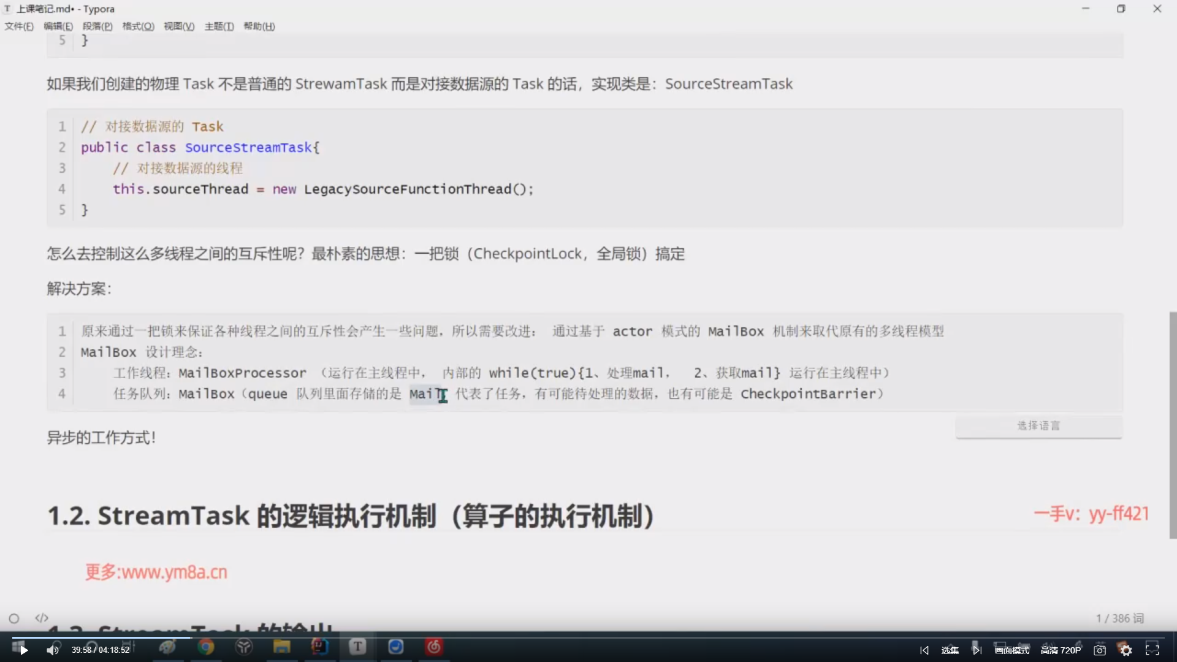Open Chrome from the taskbar
Image resolution: width=1177 pixels, height=662 pixels.
(206, 647)
